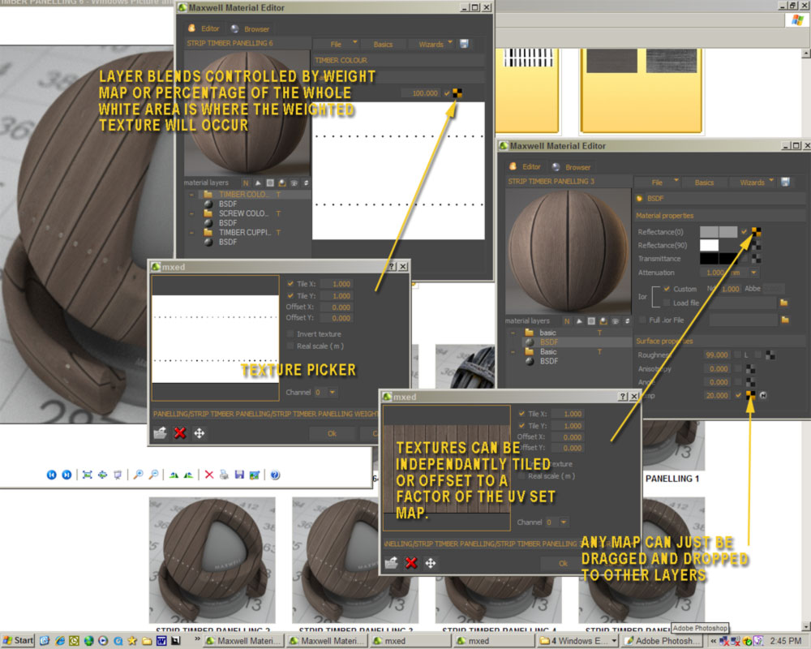Open the Channel dropdown in the mxed dialog
811x649 pixels.
pyautogui.click(x=330, y=392)
